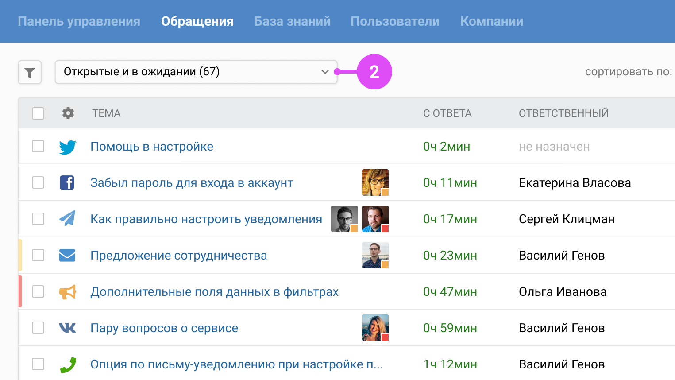Click the phone icon on the last ticket
675x380 pixels.
coord(67,364)
